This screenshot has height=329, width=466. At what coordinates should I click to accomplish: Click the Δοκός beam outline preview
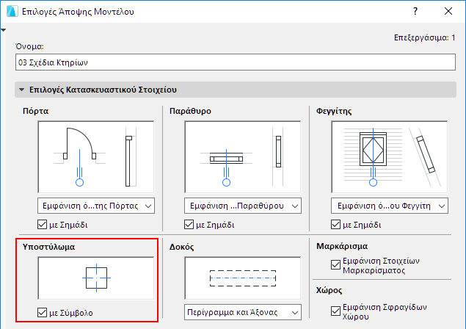pos(242,279)
